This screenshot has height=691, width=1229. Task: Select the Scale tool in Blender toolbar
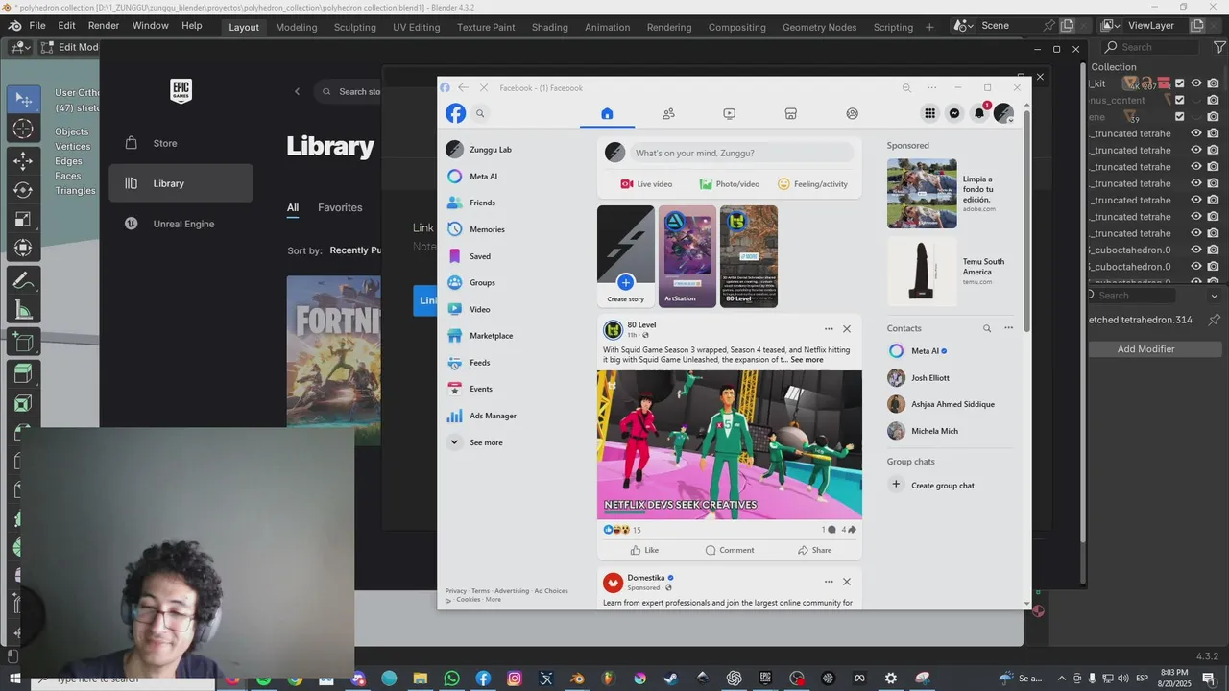pyautogui.click(x=23, y=220)
